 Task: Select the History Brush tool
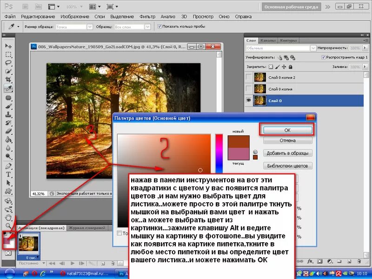[x=8, y=123]
